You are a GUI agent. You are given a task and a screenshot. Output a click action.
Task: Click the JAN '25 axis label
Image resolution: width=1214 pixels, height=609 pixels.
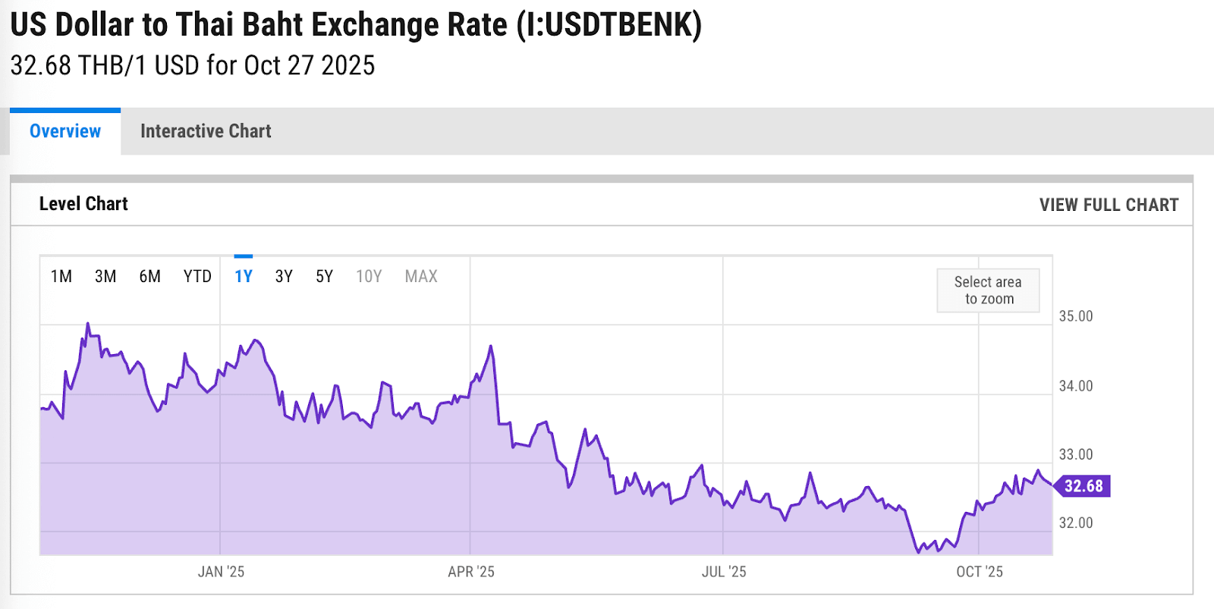coord(221,572)
